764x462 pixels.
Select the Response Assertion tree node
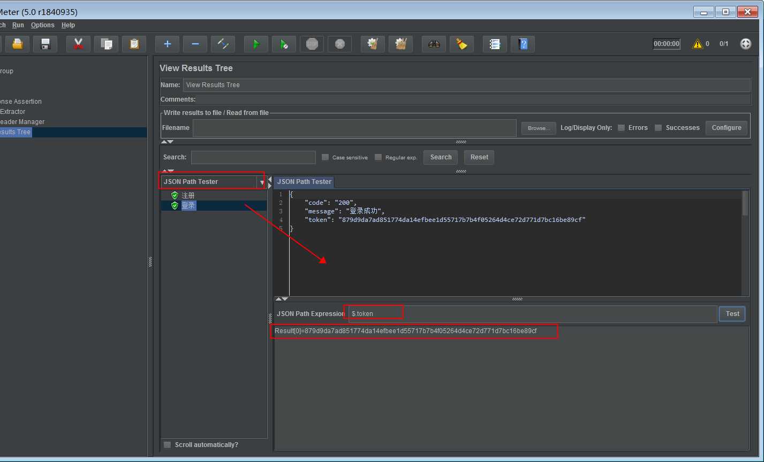pos(21,102)
